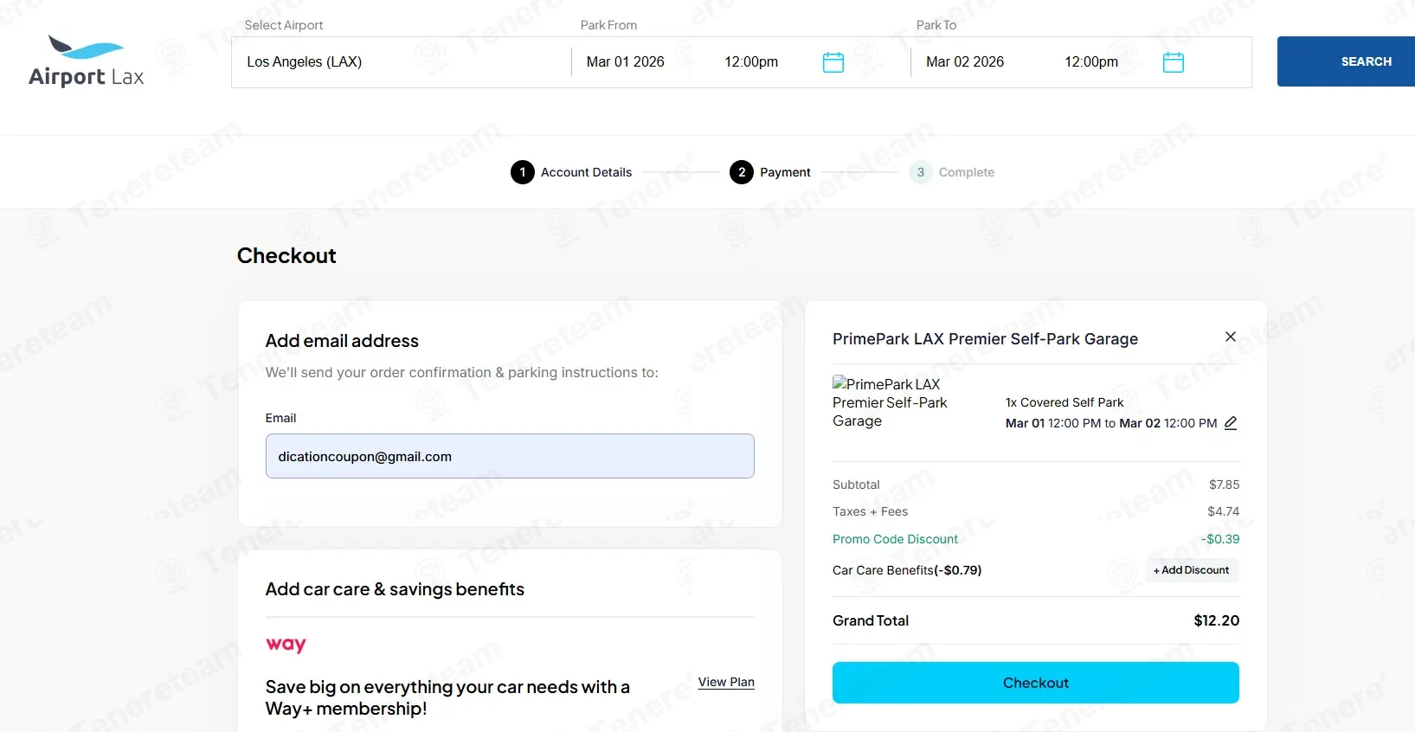
Task: Click the Add Discount button
Action: tap(1191, 570)
